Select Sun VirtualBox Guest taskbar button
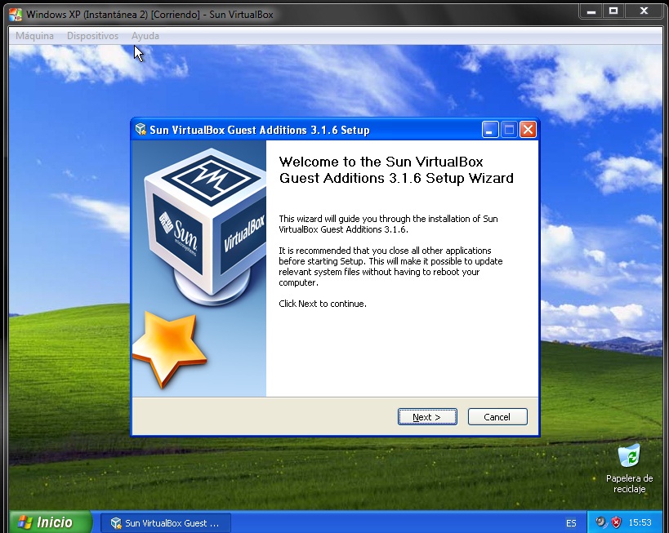Image resolution: width=669 pixels, height=533 pixels. click(x=166, y=522)
